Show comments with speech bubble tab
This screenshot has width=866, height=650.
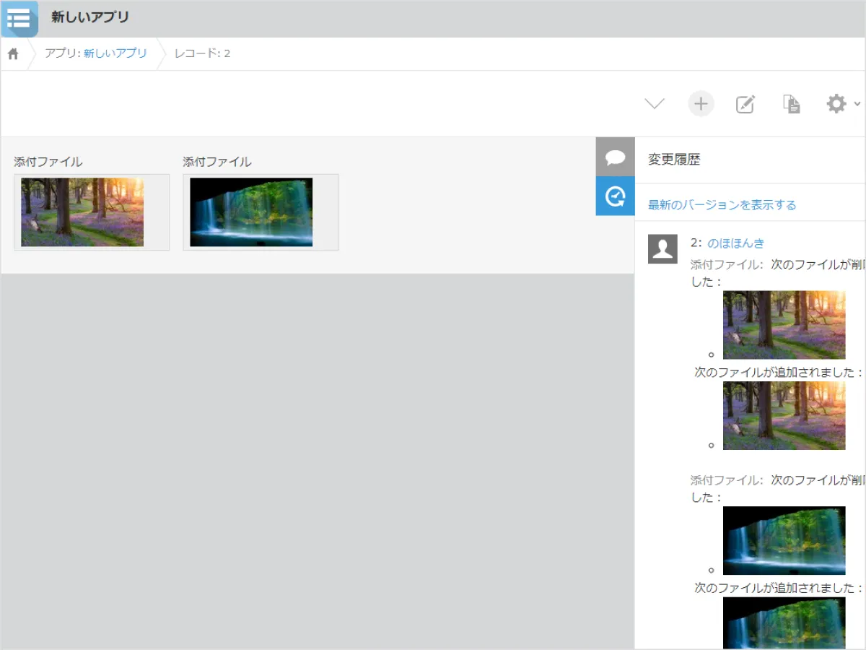click(x=615, y=157)
